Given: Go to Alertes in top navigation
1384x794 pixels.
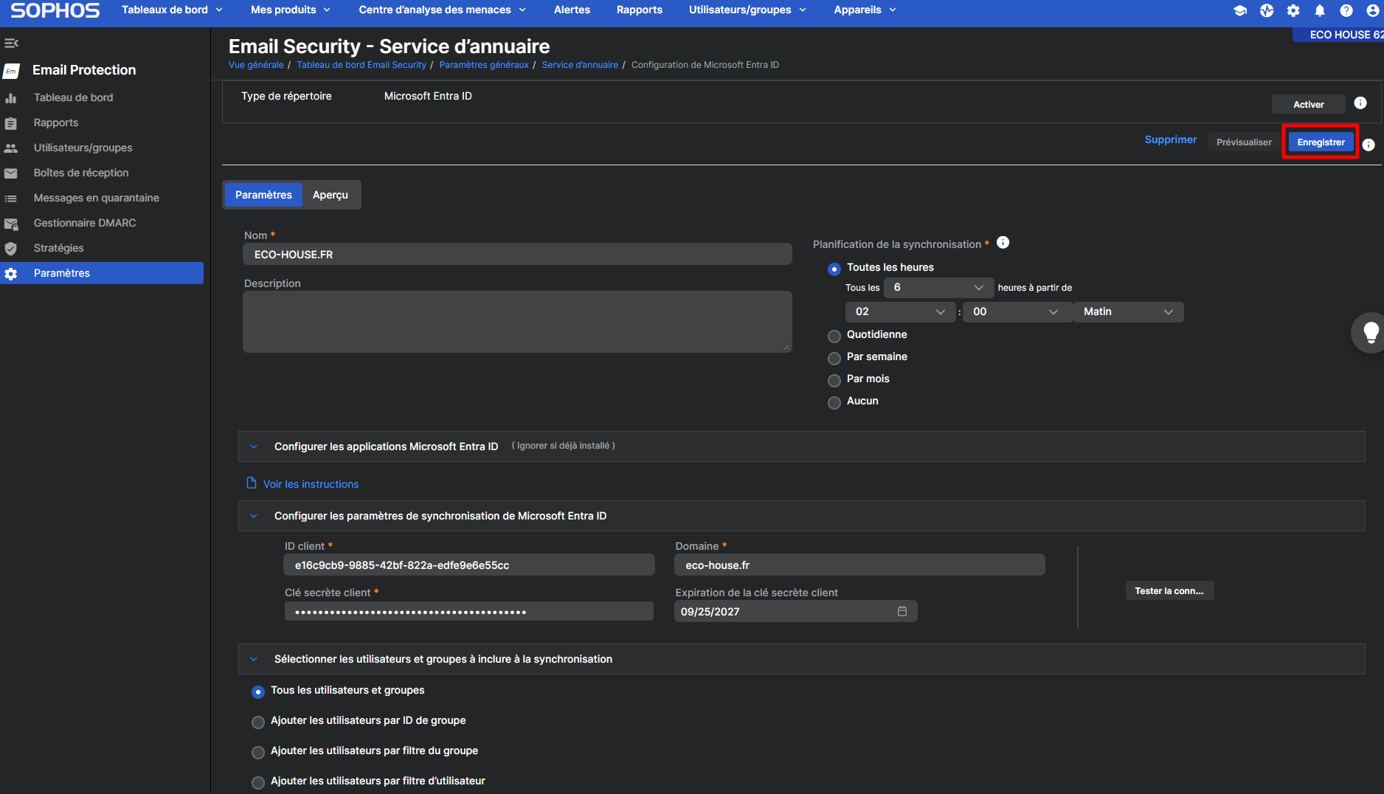Looking at the screenshot, I should (x=572, y=10).
